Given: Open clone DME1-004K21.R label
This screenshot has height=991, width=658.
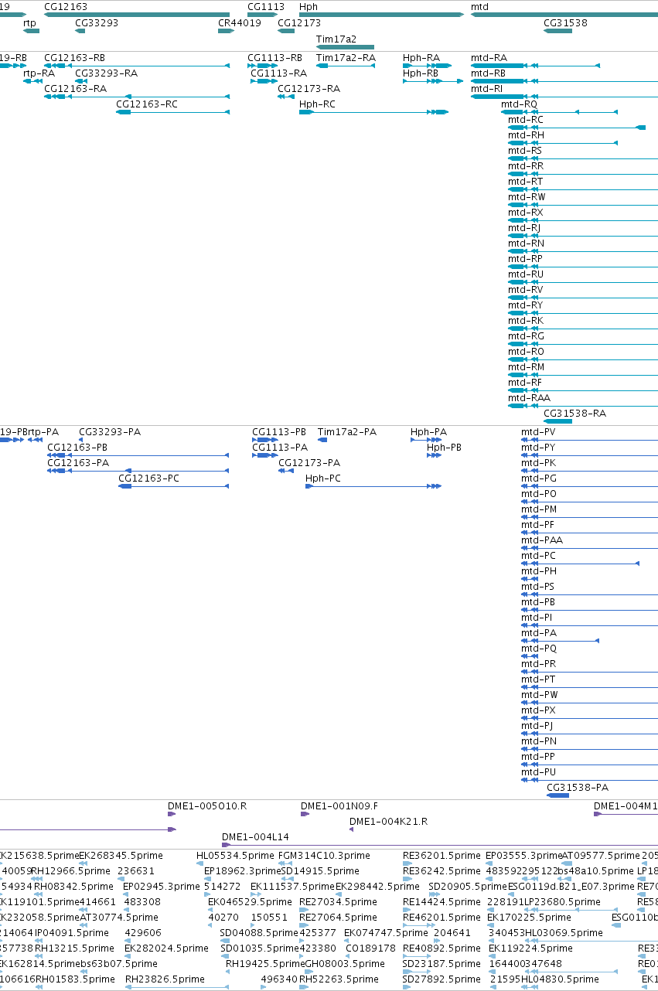Looking at the screenshot, I should coord(389,821).
